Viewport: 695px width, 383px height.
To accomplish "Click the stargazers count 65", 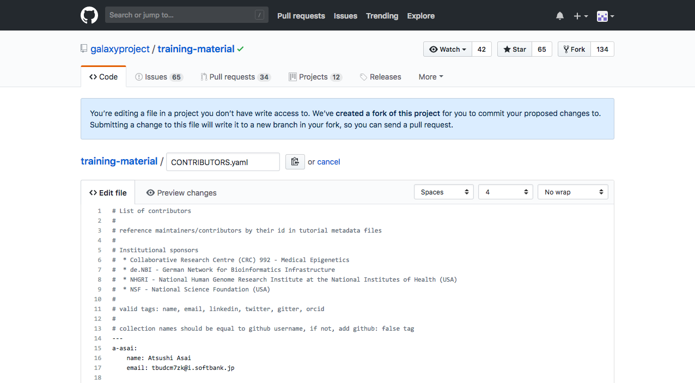I will [542, 49].
